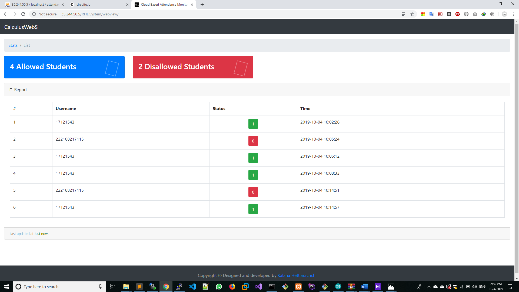
Task: Open the reading list icon in the toolbar
Action: (x=403, y=14)
